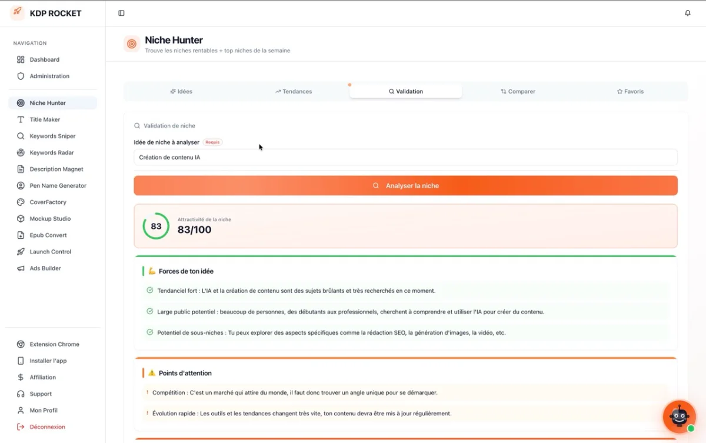Click the KDP Rocket logo icon

[18, 13]
